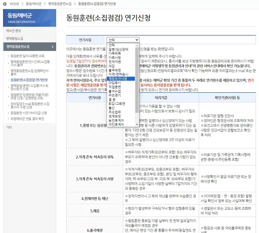Choose 주요경기 from dropdown list

click(121, 95)
